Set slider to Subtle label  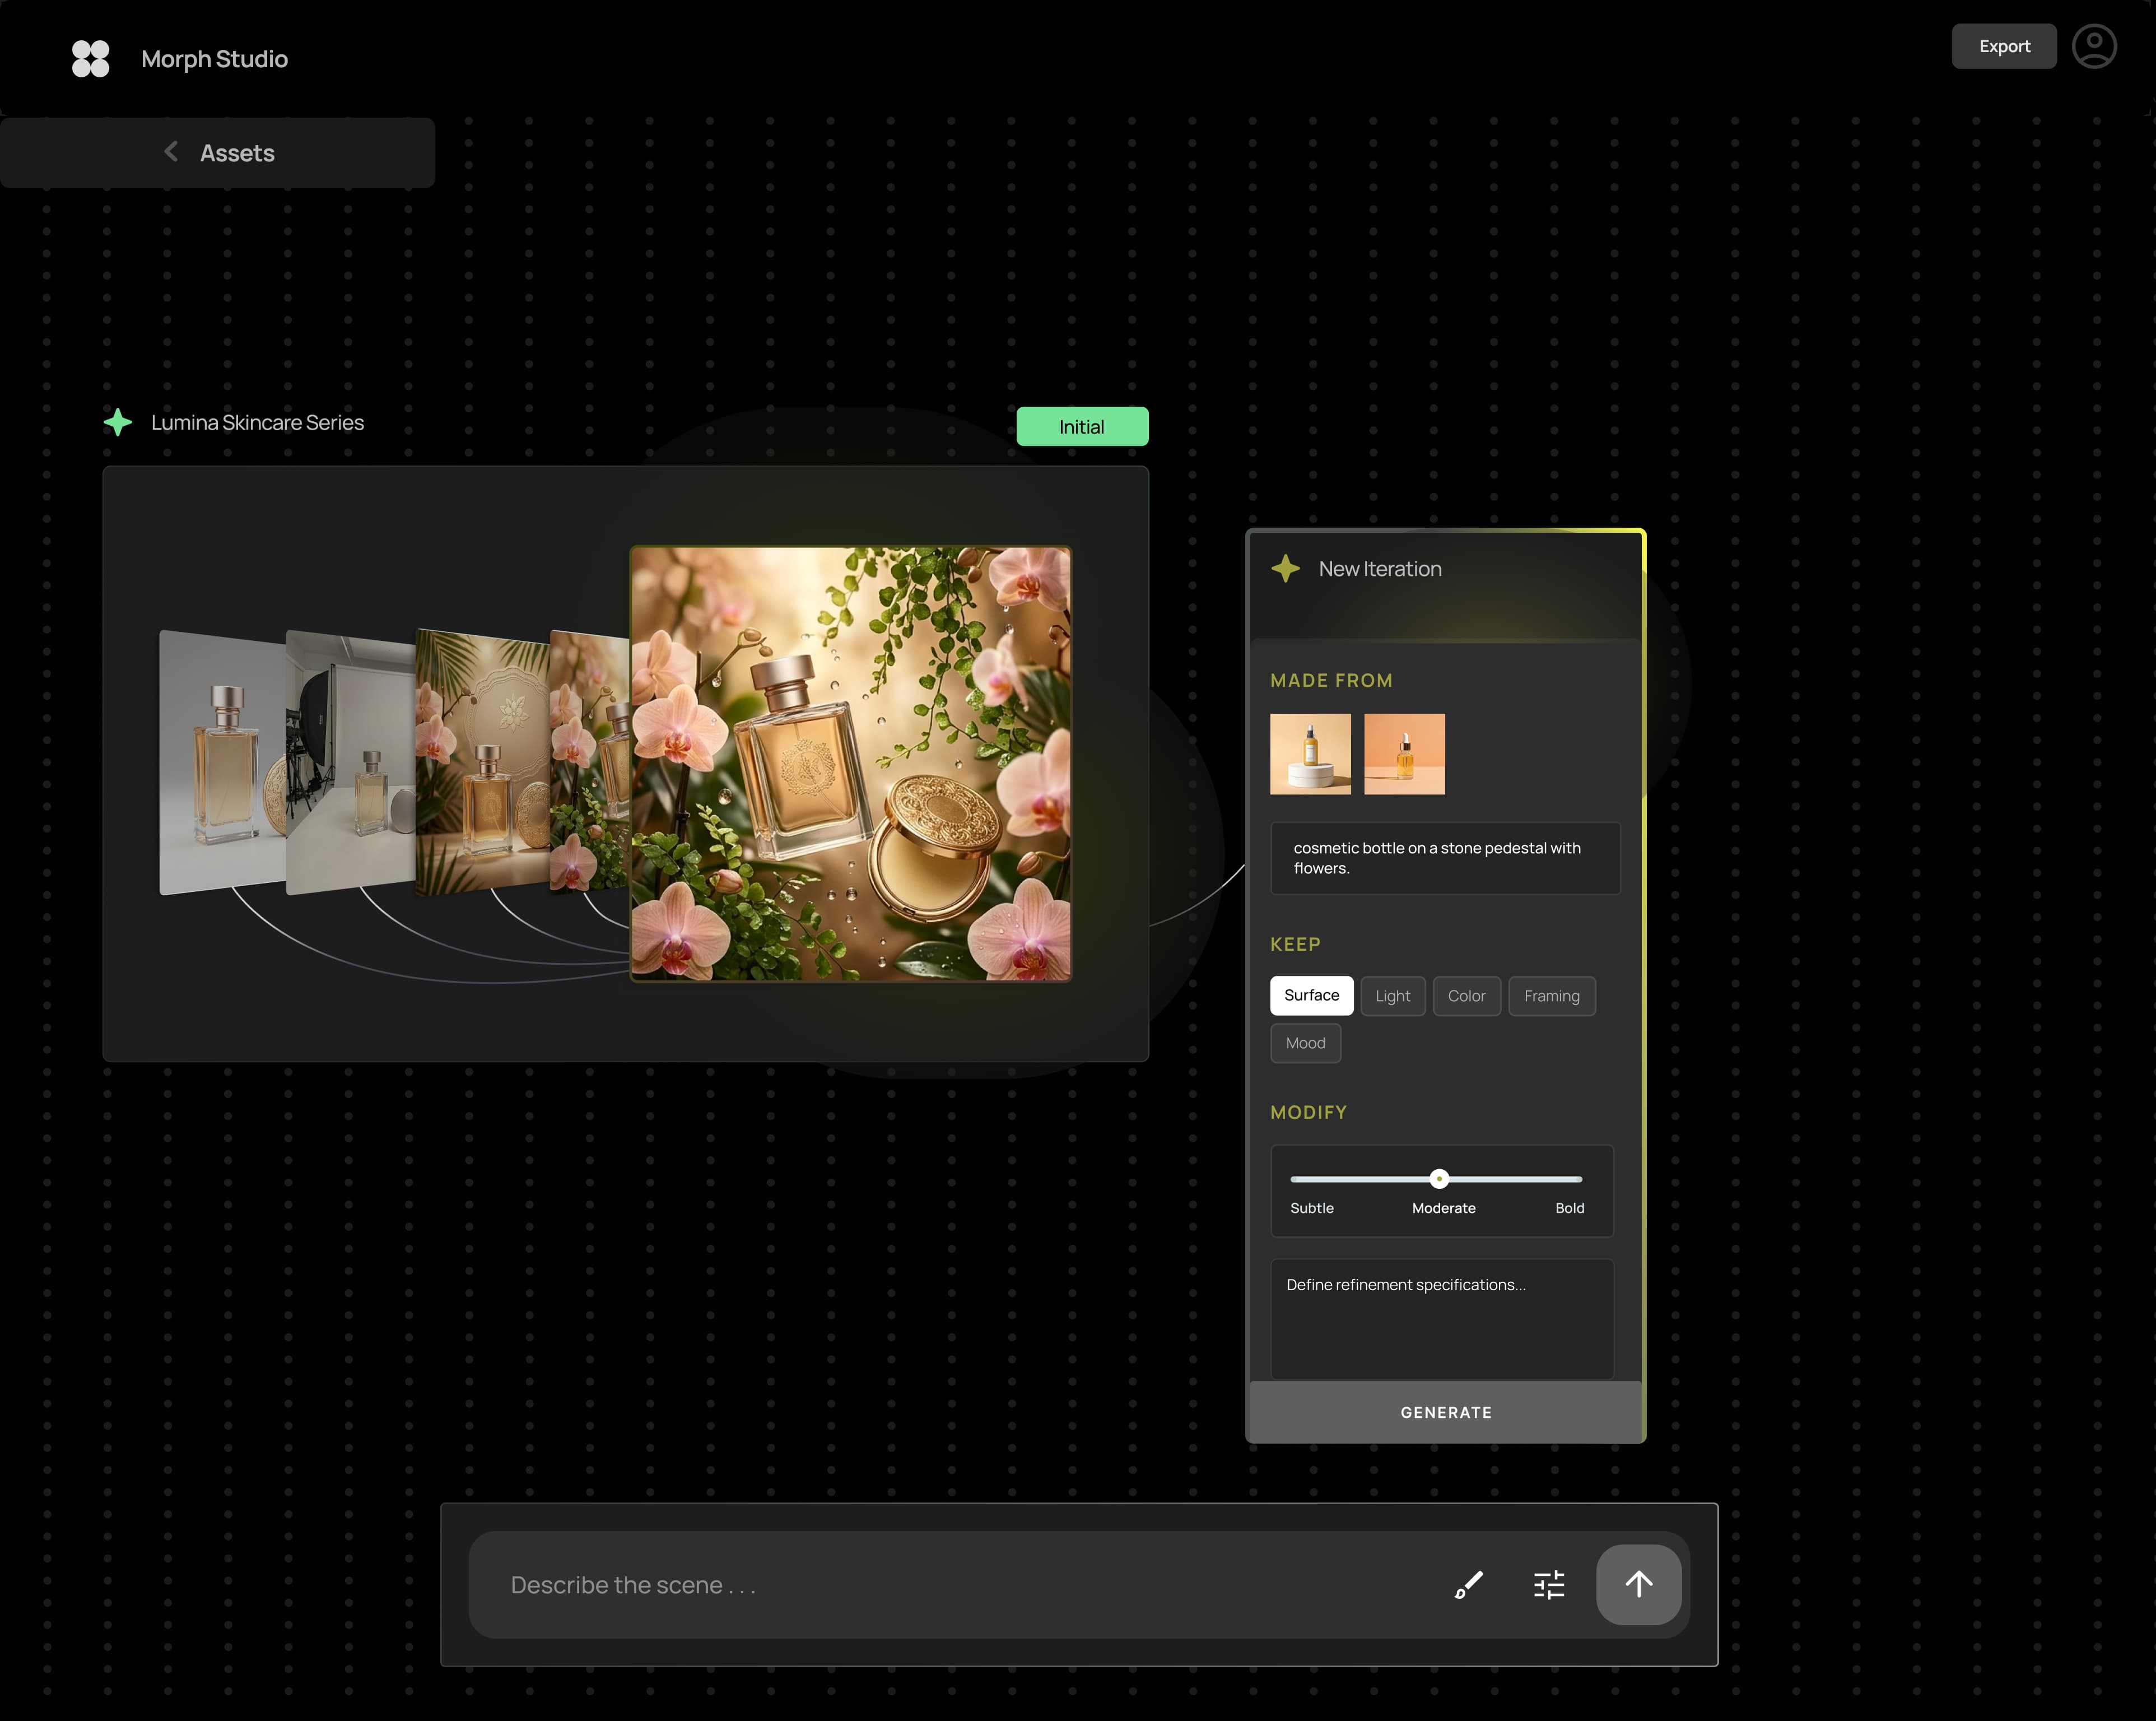(1312, 1208)
